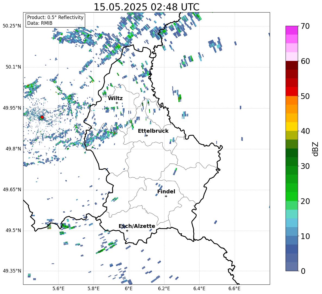Image resolution: width=322 pixels, height=294 pixels.
Task: Click the magenta top colorbar swatch
Action: (292, 30)
